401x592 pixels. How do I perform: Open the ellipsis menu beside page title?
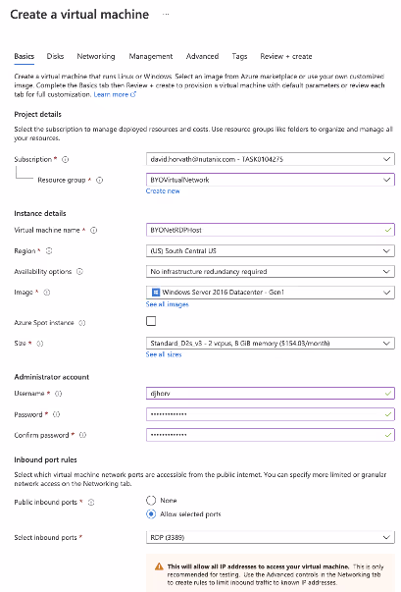pyautogui.click(x=166, y=15)
